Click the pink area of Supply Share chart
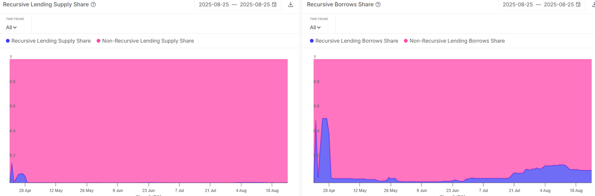The height and width of the screenshot is (196, 595). [x=149, y=119]
